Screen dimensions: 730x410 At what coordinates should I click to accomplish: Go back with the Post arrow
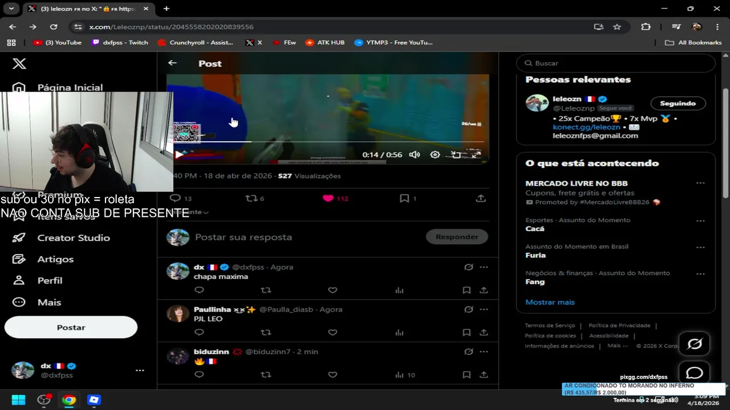tap(172, 63)
